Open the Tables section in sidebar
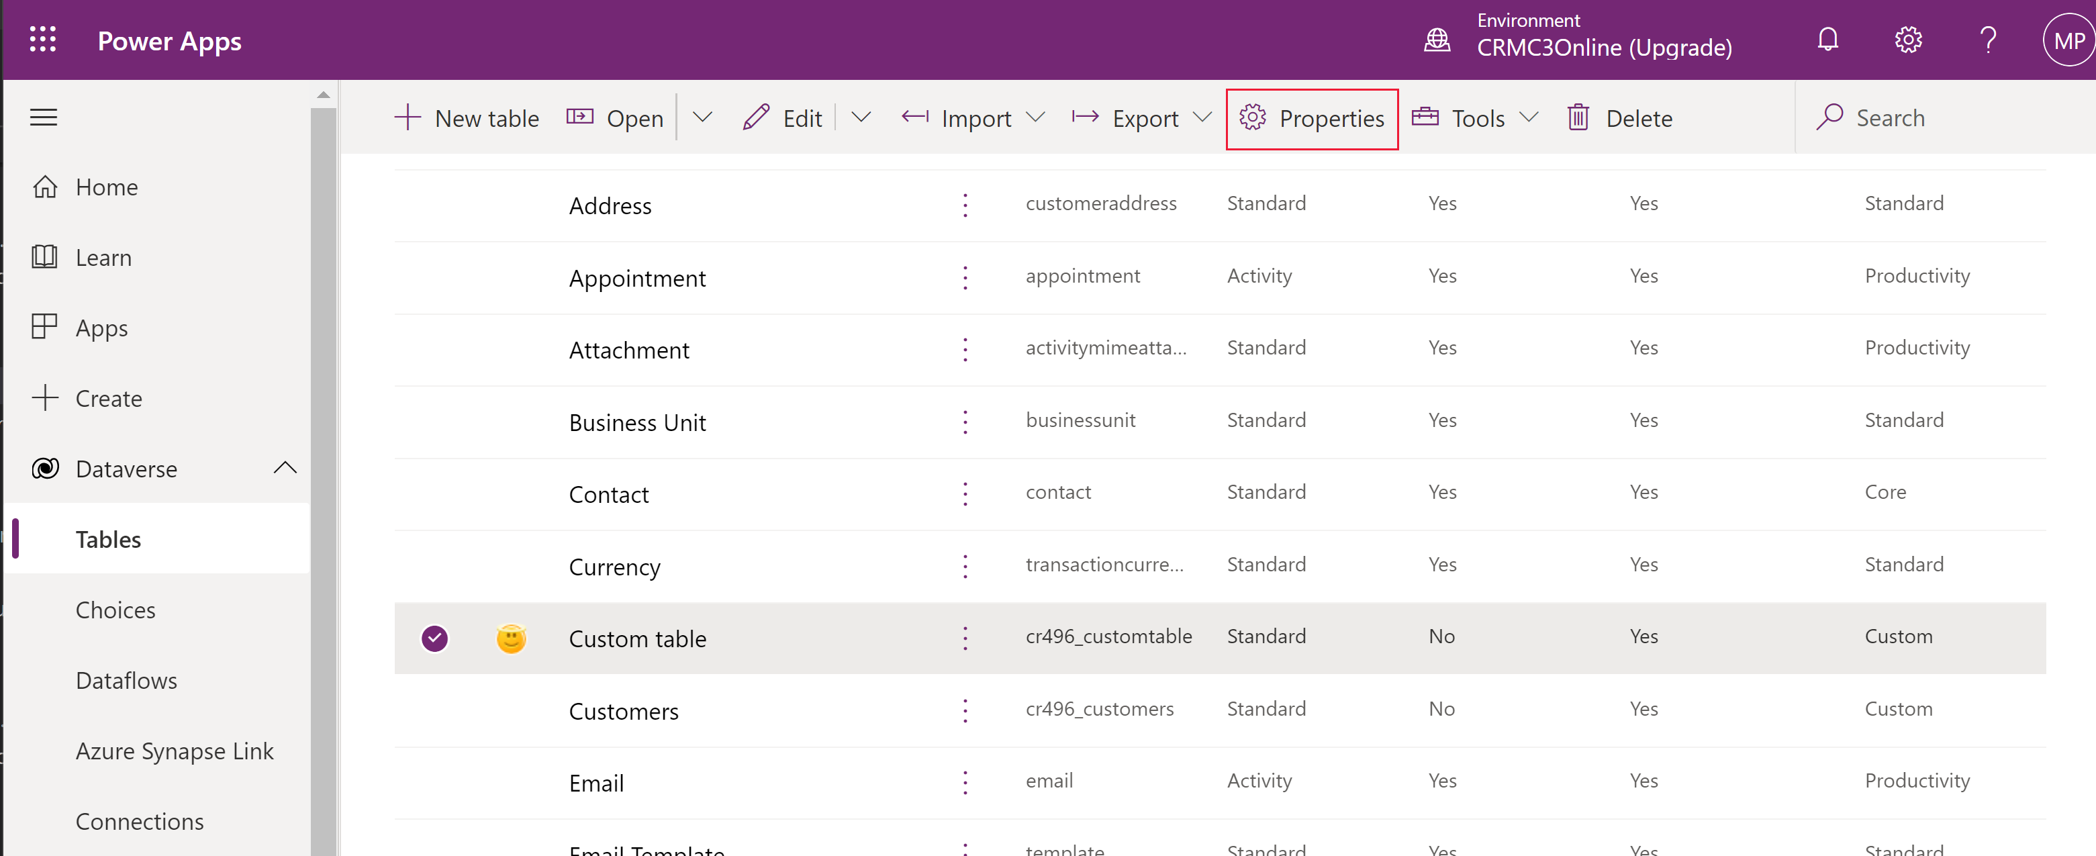 [x=109, y=539]
